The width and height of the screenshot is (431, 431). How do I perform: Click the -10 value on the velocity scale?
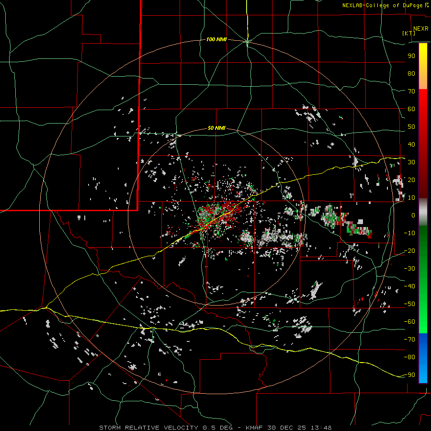(x=409, y=233)
